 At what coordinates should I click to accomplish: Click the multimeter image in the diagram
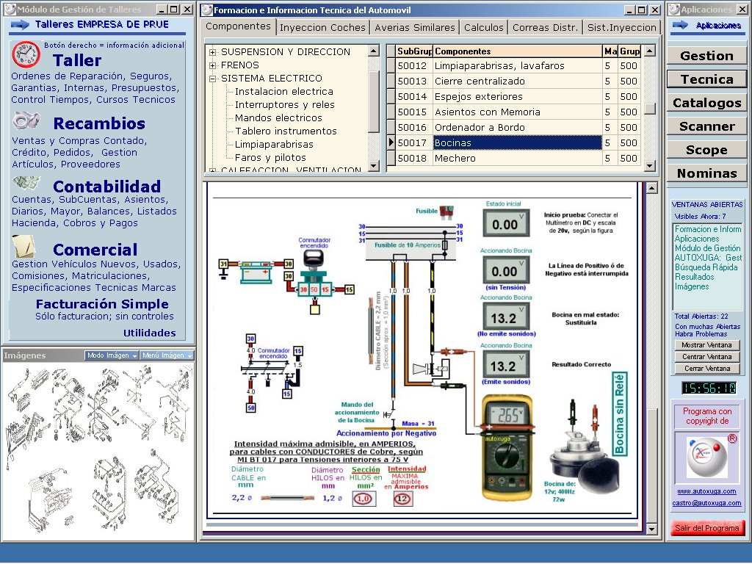[x=507, y=448]
